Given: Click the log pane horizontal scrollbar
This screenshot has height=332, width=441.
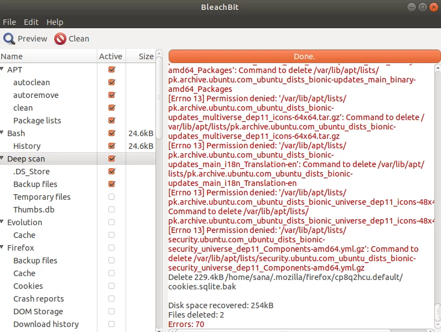Looking at the screenshot, I should tap(283, 330).
